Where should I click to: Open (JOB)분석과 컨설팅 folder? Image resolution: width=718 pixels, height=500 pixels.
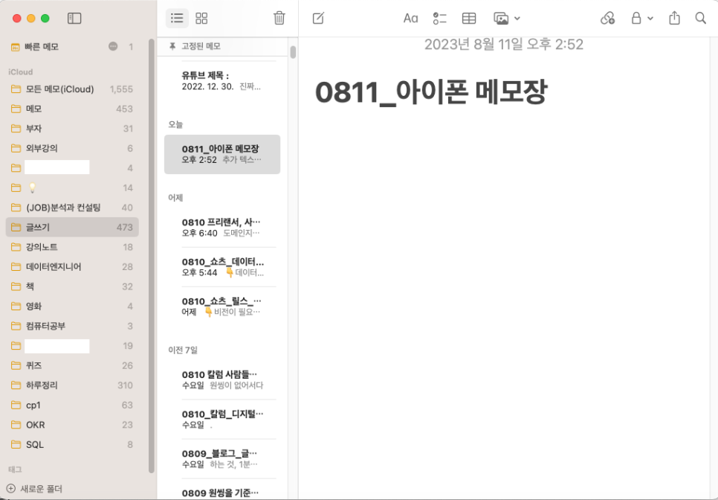point(72,208)
